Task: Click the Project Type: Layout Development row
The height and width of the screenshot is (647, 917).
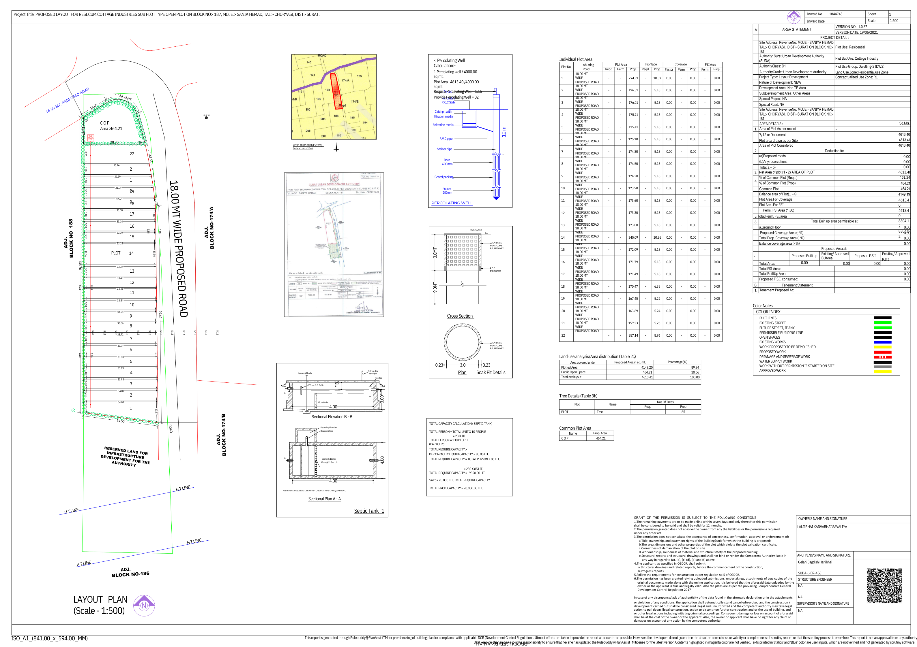Action: [796, 77]
